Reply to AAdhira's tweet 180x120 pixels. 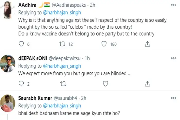point(22,44)
